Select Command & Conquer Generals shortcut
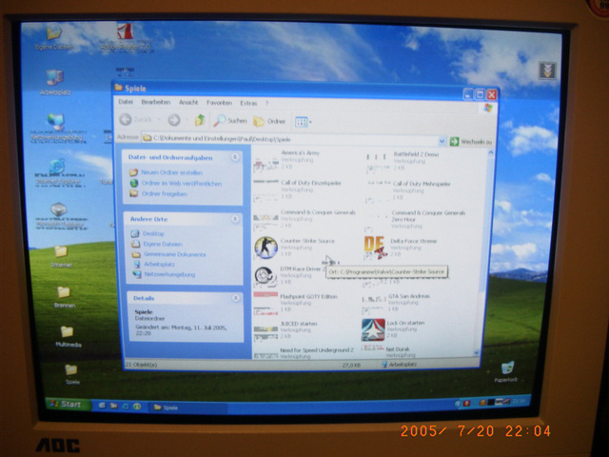The width and height of the screenshot is (609, 457). tap(304, 219)
